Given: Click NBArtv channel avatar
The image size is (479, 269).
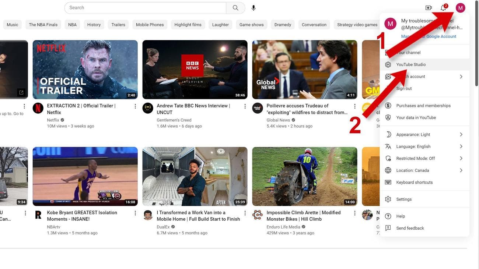Looking at the screenshot, I should tap(38, 215).
